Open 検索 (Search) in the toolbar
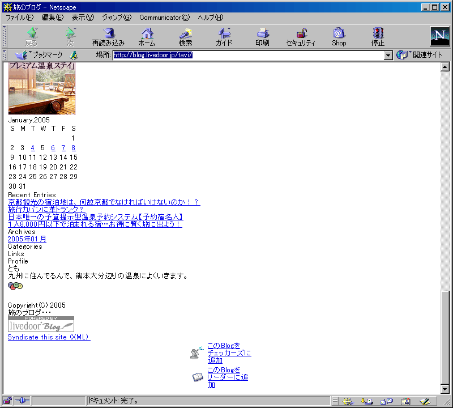453x408 pixels. pos(185,37)
